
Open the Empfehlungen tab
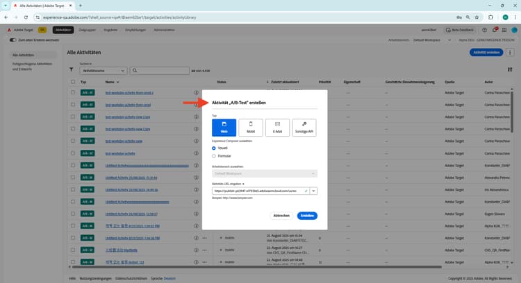(135, 30)
